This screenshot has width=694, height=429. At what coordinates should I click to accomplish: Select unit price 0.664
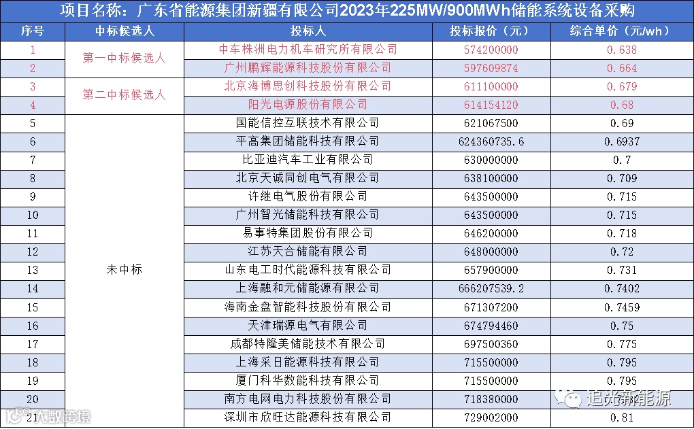click(622, 68)
